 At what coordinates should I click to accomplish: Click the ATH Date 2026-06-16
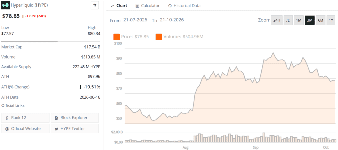tap(90, 97)
